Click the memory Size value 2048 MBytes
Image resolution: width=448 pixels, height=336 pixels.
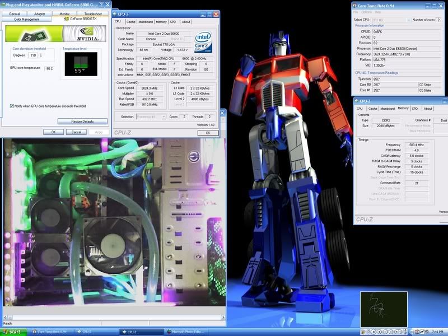pos(385,125)
